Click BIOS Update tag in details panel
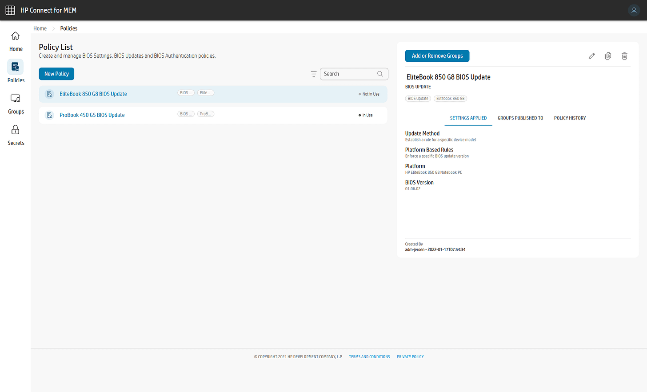 [x=418, y=99]
